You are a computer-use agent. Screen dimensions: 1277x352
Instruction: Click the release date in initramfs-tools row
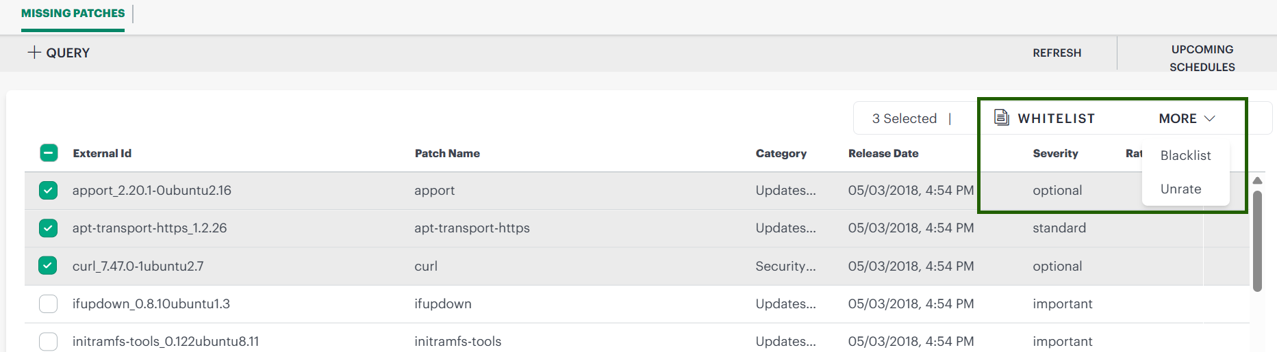911,341
